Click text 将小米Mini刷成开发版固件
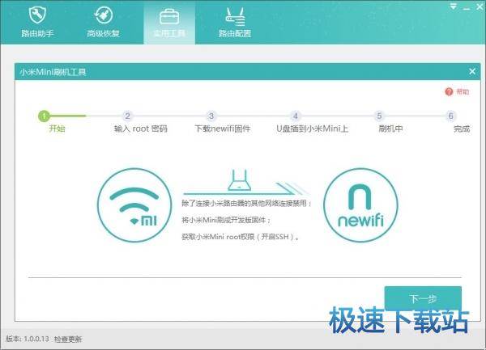 [x=224, y=220]
